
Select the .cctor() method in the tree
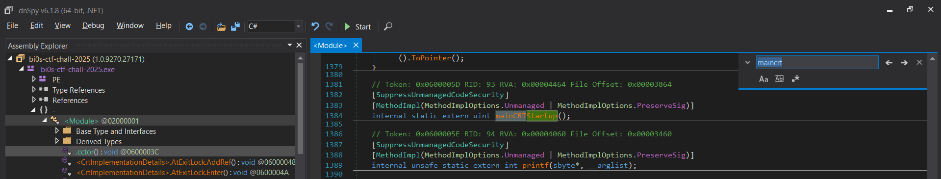point(117,152)
